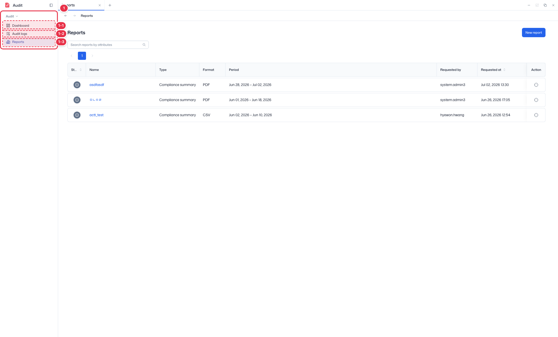The width and height of the screenshot is (558, 337).
Task: Restore the window size icon
Action: tap(545, 5)
